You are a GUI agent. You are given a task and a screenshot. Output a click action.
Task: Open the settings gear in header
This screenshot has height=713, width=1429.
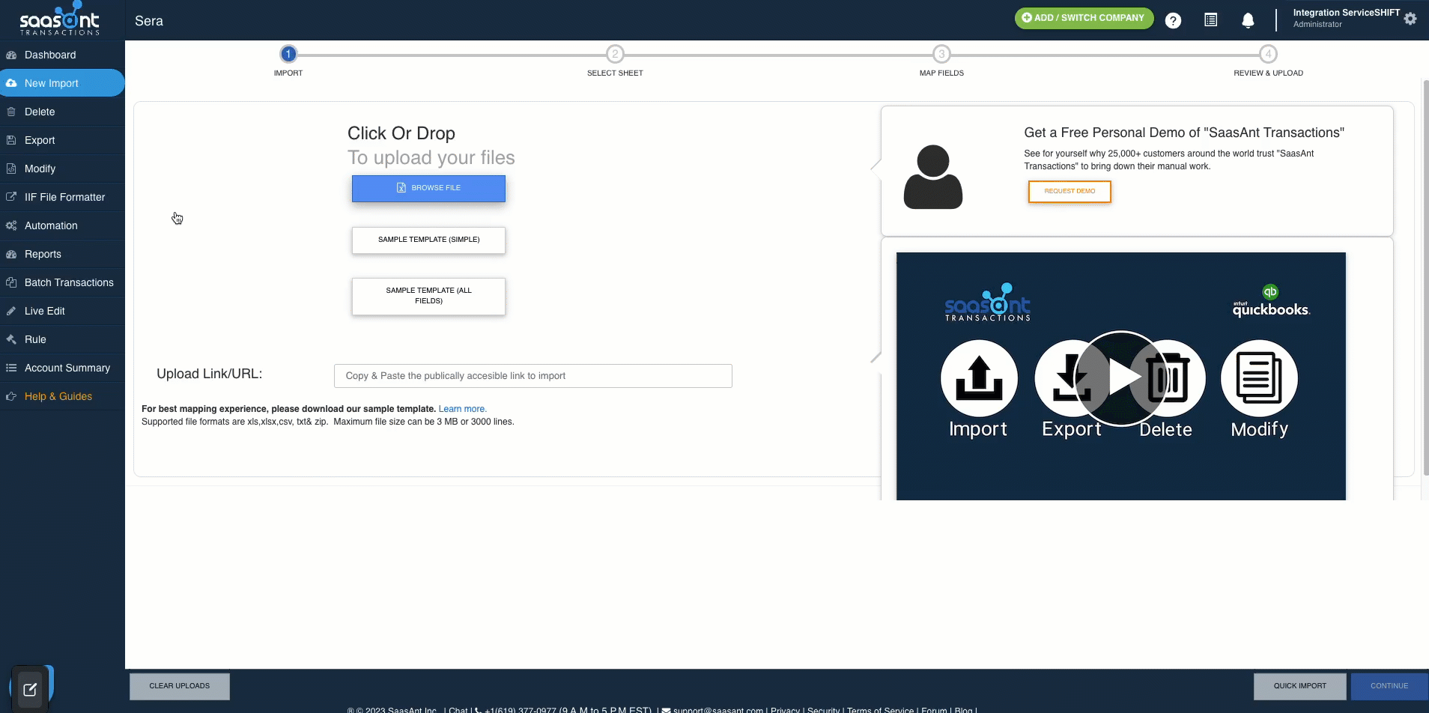pos(1410,19)
